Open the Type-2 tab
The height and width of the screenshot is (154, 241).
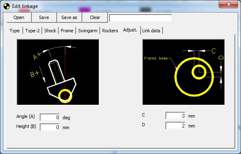pos(32,31)
